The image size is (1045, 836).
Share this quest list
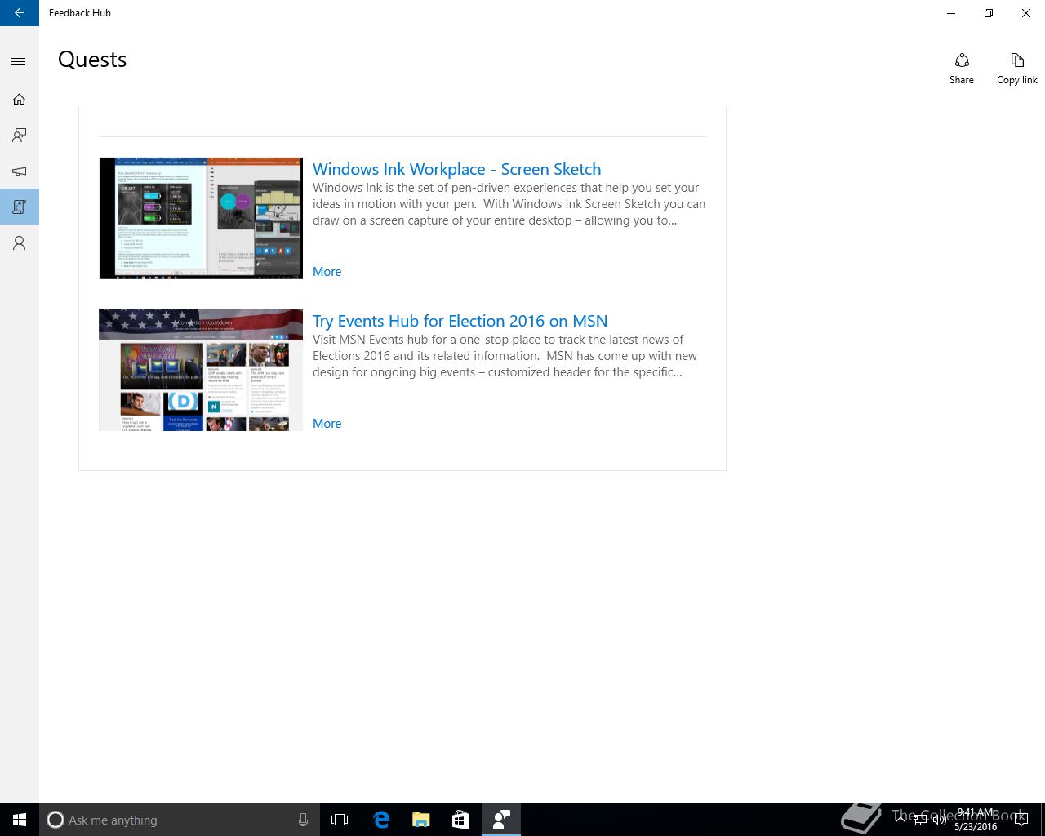click(x=962, y=69)
